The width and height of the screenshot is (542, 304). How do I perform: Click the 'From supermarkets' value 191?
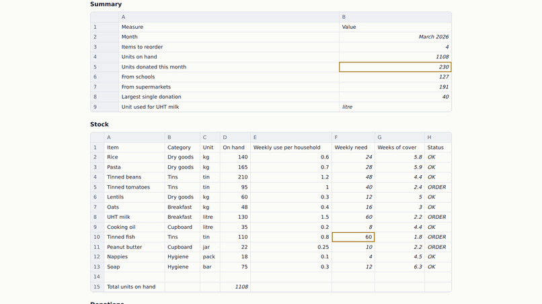(x=395, y=87)
